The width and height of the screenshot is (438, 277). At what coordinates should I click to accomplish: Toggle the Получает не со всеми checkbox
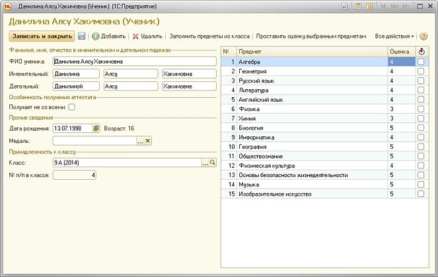pyautogui.click(x=72, y=107)
